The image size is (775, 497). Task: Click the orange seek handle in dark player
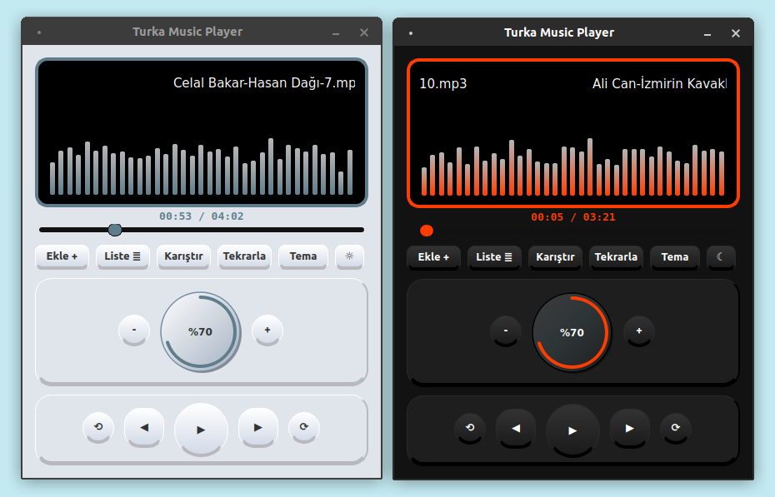427,231
